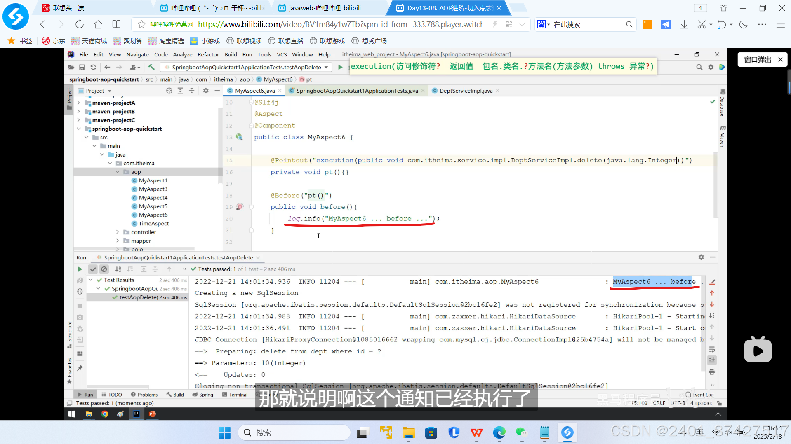Screen dimensions: 791x444
Task: Open the Terminal tool window
Action: point(235,395)
